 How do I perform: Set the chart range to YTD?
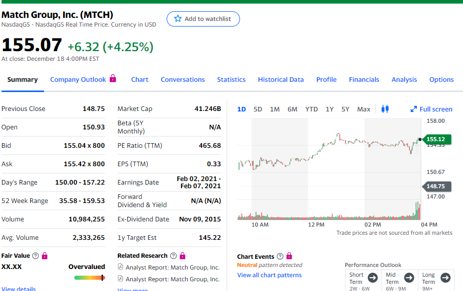click(311, 109)
